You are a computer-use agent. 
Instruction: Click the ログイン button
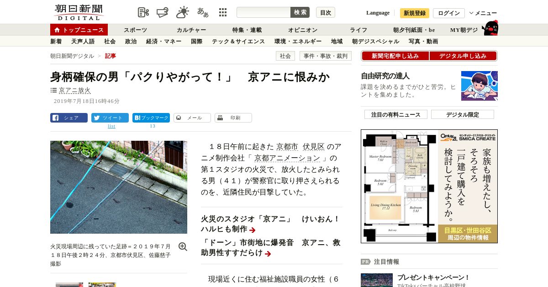pos(449,13)
